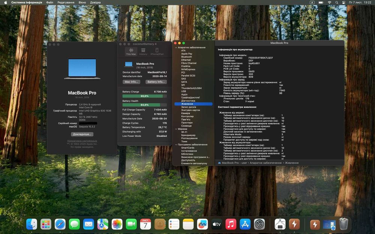The height and width of the screenshot is (234, 375).
Task: Click the Mac Info... button in coconutBattery
Action: [131, 82]
